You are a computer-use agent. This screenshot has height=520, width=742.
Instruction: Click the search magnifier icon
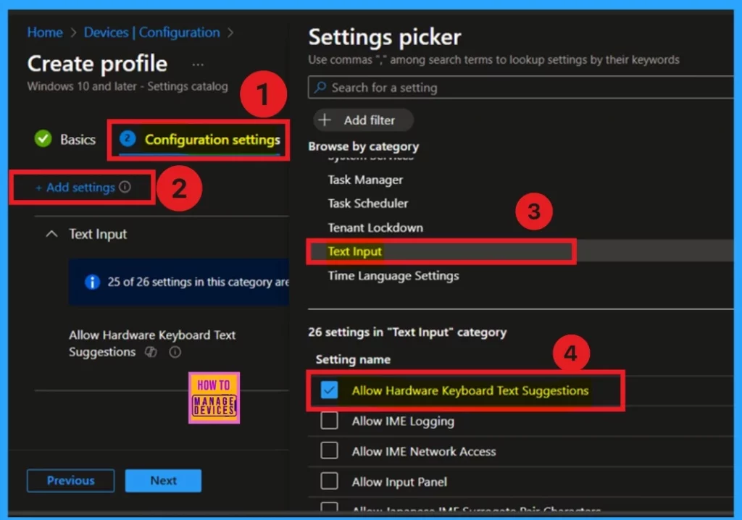pyautogui.click(x=320, y=87)
